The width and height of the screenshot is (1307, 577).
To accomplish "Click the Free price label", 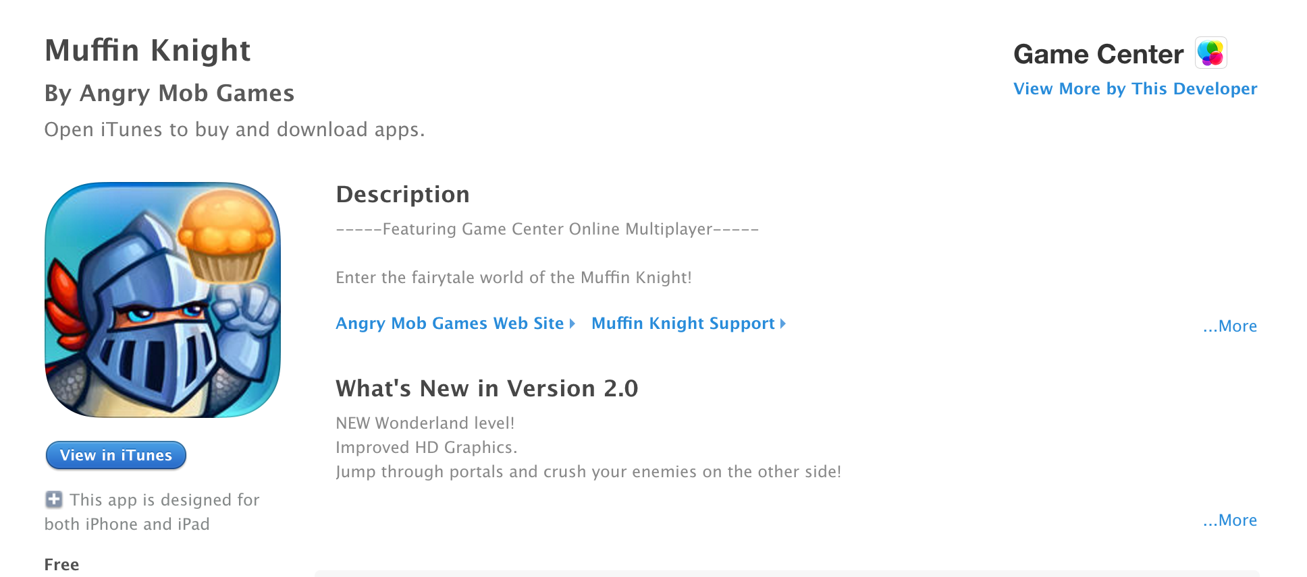I will (62, 564).
